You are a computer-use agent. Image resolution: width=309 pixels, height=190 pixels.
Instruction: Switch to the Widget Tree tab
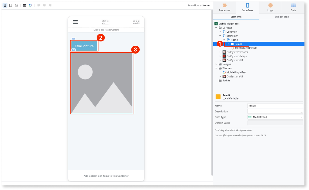coord(282,17)
